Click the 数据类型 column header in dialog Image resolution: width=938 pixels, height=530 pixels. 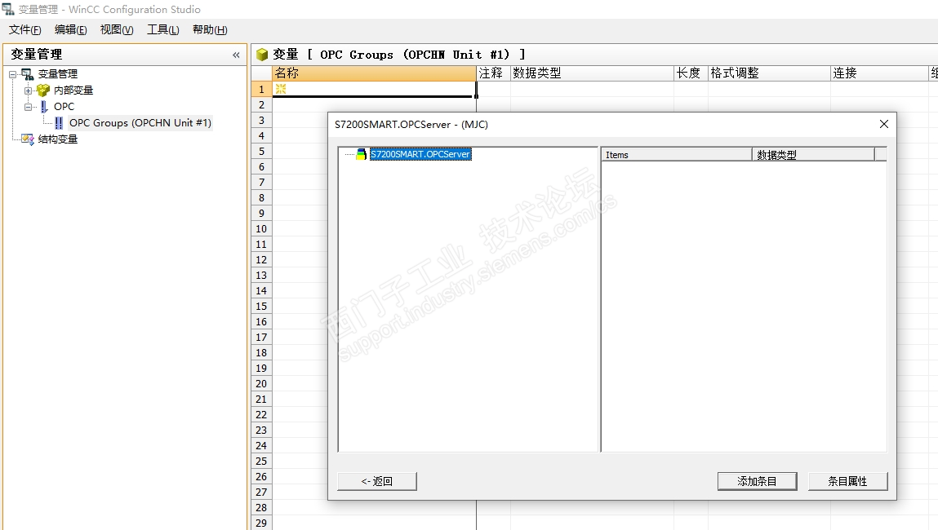point(813,155)
